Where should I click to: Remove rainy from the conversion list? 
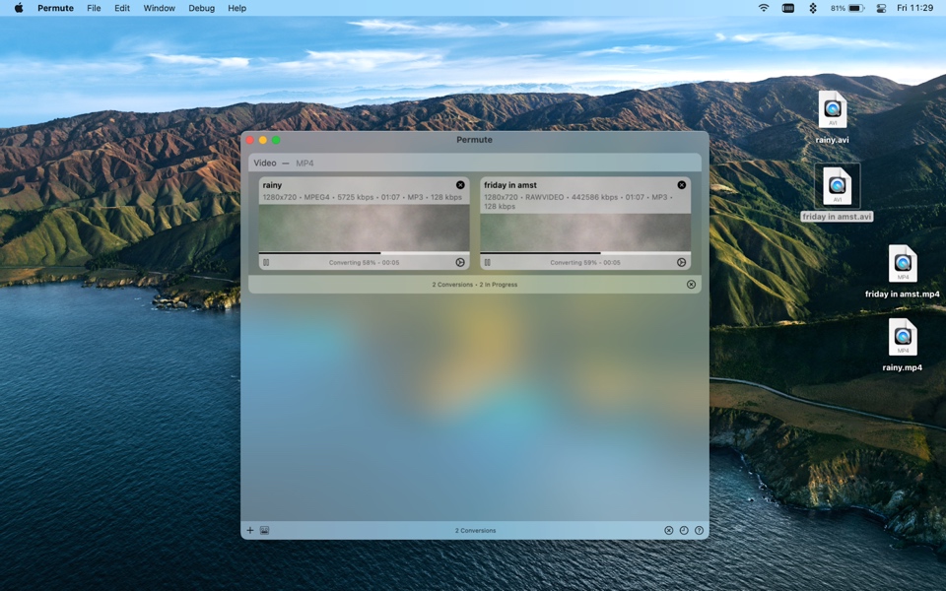point(460,185)
